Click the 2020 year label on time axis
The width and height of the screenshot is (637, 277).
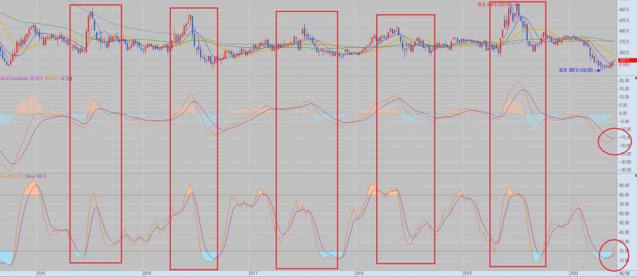[573, 273]
